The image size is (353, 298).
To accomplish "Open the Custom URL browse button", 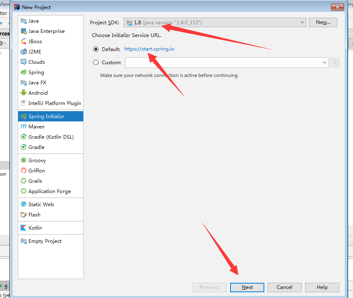I will click(335, 62).
